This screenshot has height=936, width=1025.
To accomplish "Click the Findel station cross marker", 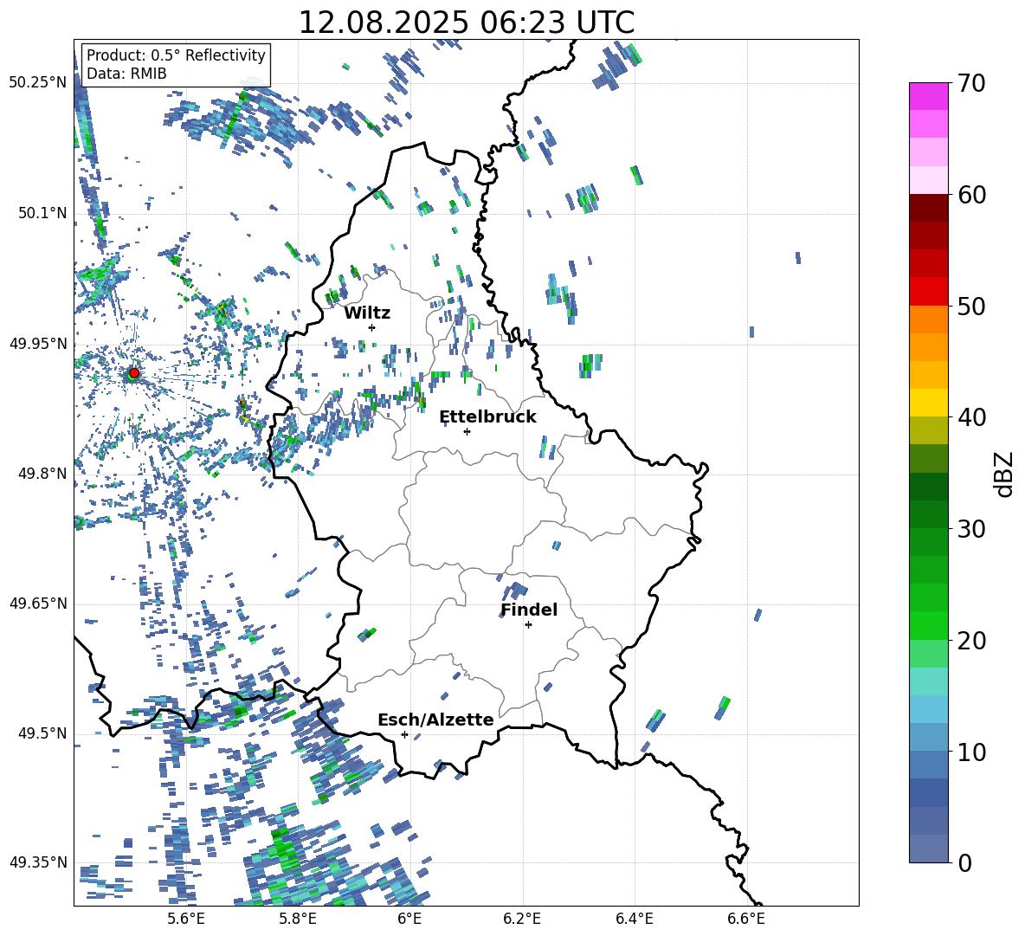I will tap(528, 625).
